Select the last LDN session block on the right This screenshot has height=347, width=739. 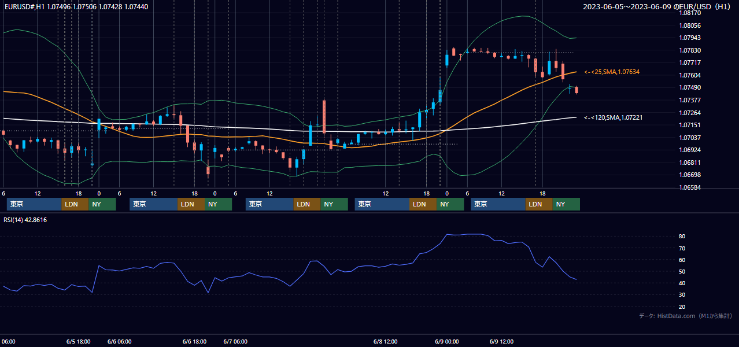[539, 204]
